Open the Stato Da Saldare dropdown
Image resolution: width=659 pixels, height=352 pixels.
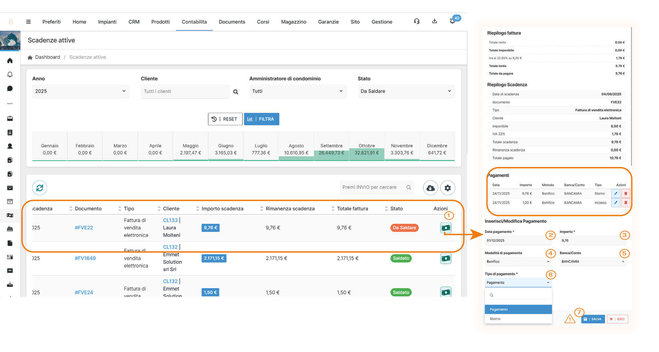[406, 91]
